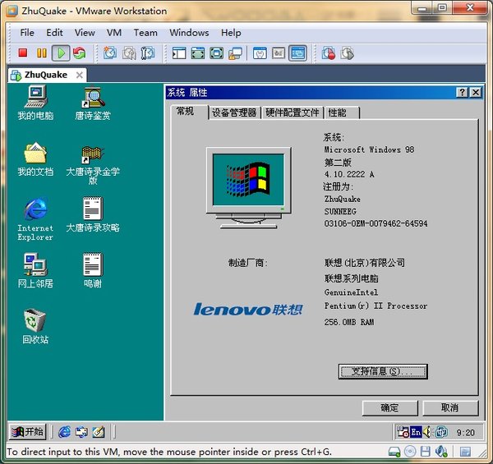Click the red Power Off toolbar button
This screenshot has height=464, width=493.
point(23,53)
